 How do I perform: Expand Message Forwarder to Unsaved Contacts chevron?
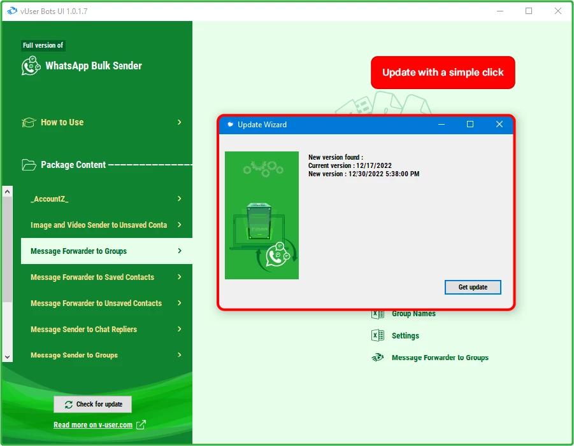coord(180,303)
